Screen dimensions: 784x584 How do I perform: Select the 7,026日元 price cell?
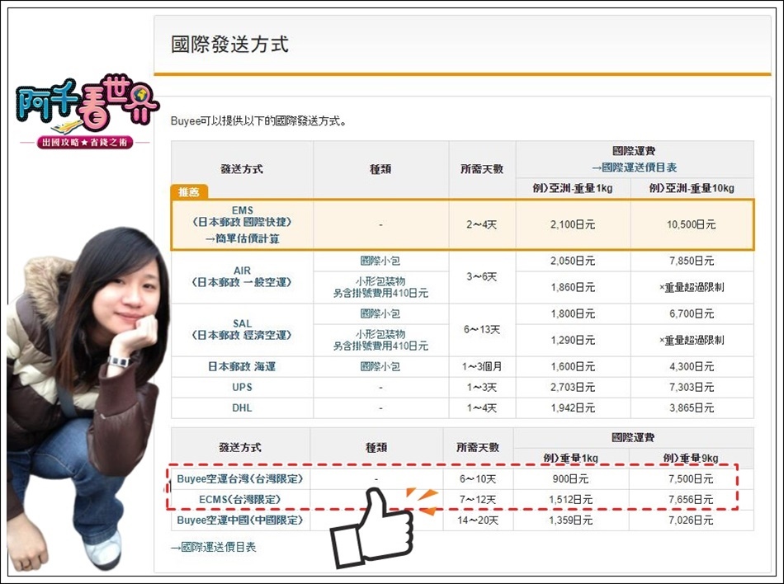[691, 520]
